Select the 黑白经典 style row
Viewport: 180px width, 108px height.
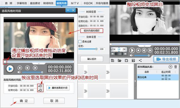point(158,77)
